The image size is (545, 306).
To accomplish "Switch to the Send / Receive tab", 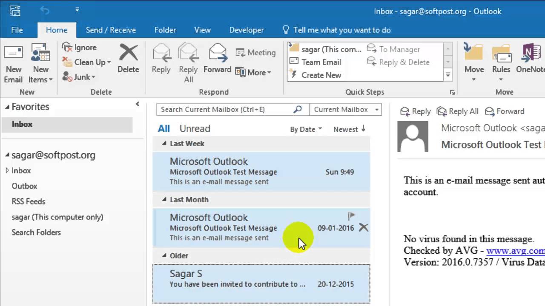I will coord(111,30).
